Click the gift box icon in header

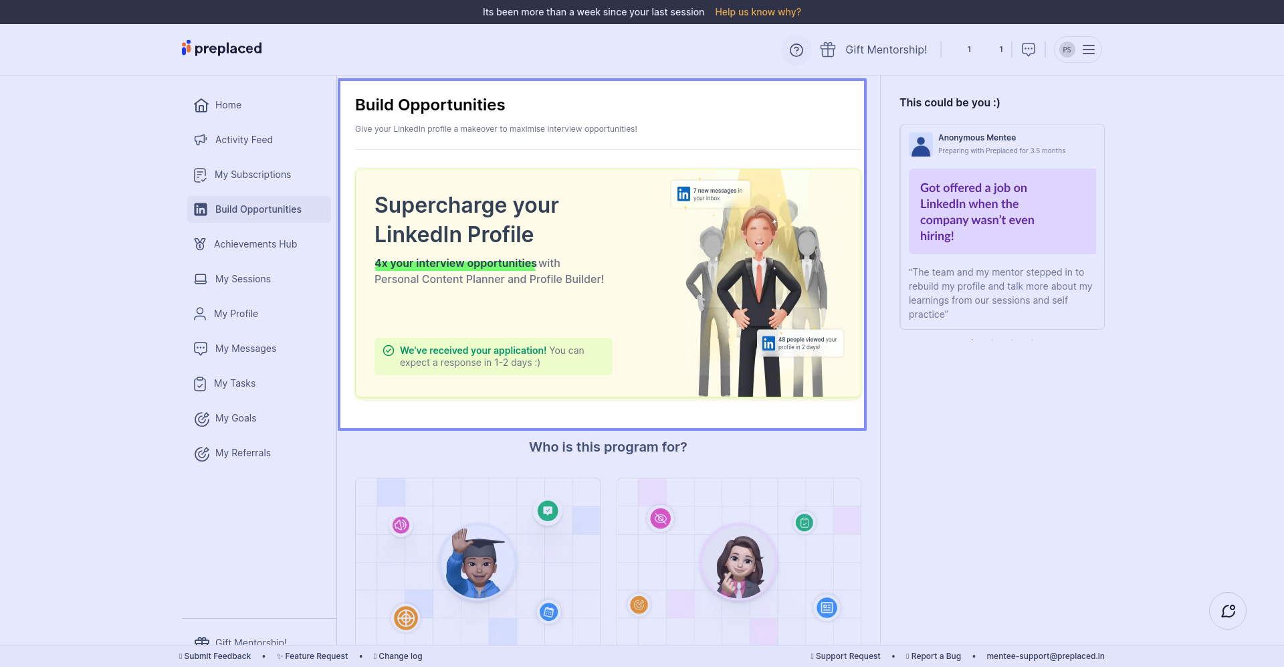(x=828, y=50)
